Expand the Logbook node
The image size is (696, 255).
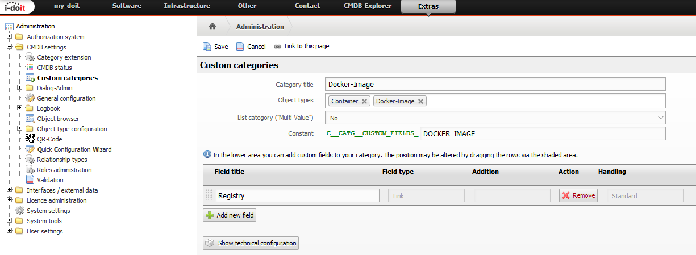point(20,108)
